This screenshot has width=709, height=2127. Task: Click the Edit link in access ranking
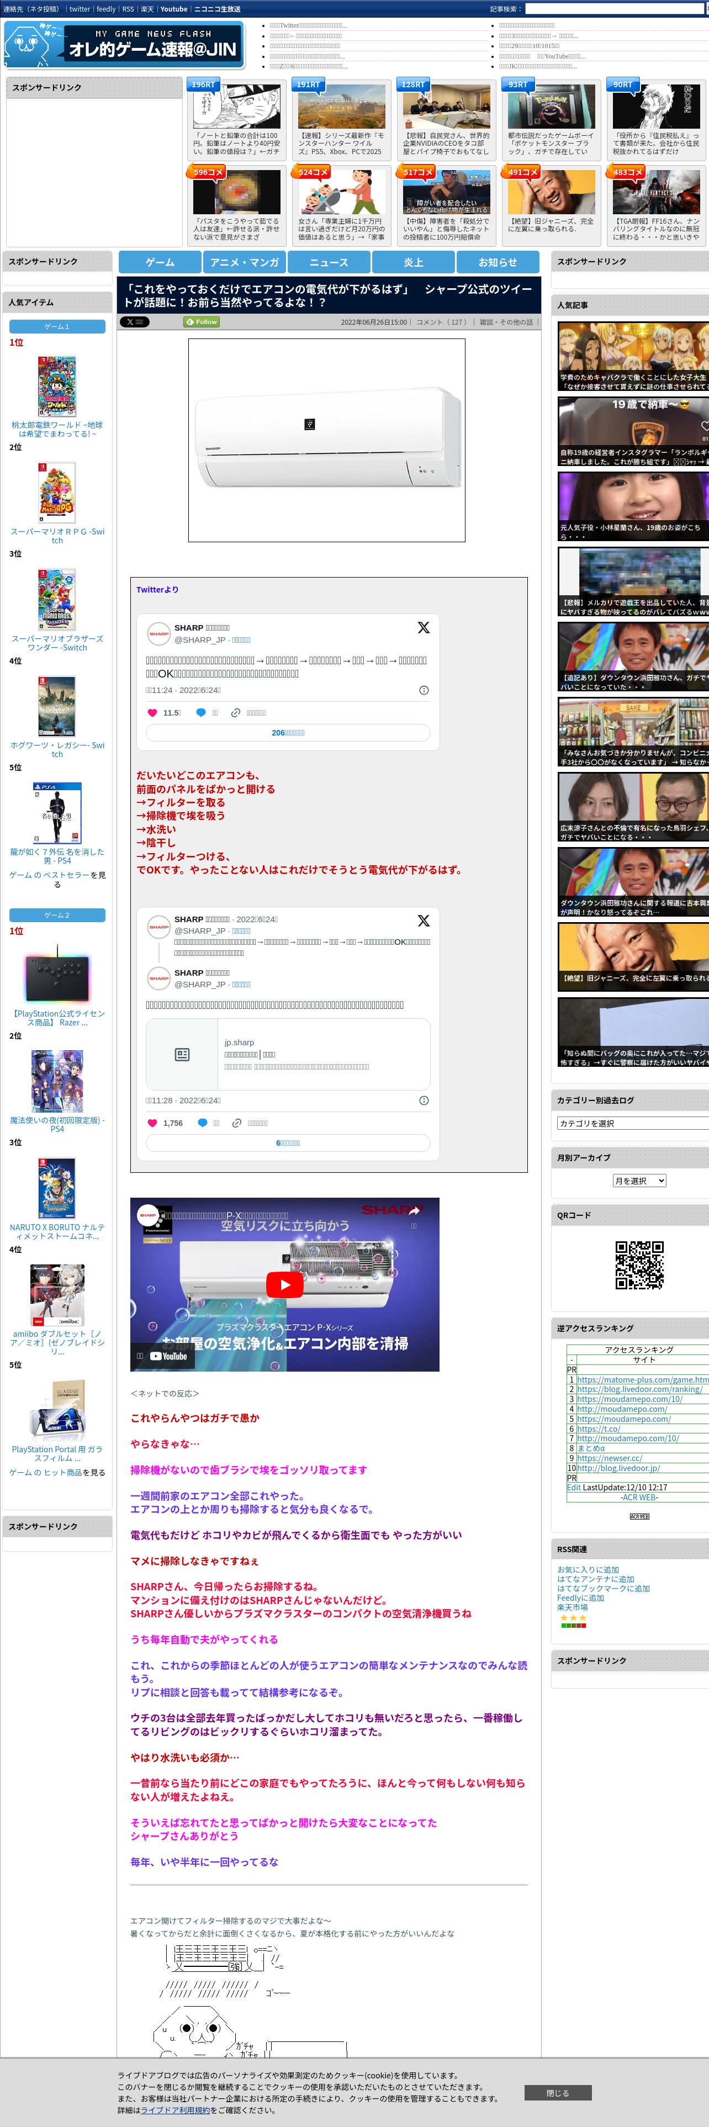[574, 1487]
